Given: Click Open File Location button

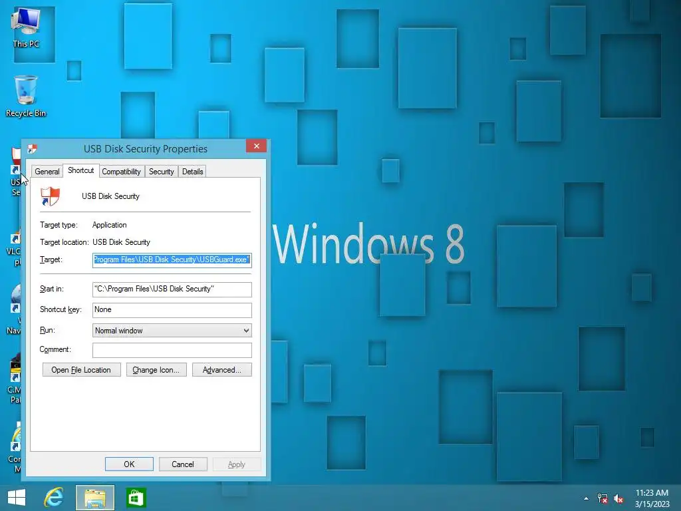Looking at the screenshot, I should [81, 370].
